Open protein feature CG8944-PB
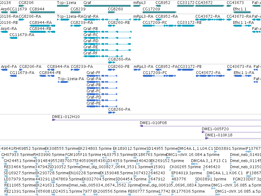 (x=47, y=76)
